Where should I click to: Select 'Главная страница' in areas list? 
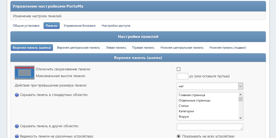tap(192, 95)
